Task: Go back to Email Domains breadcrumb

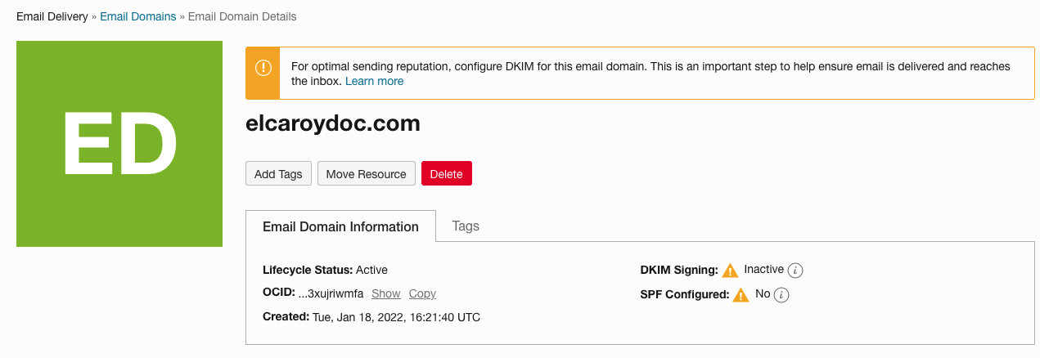Action: point(137,16)
